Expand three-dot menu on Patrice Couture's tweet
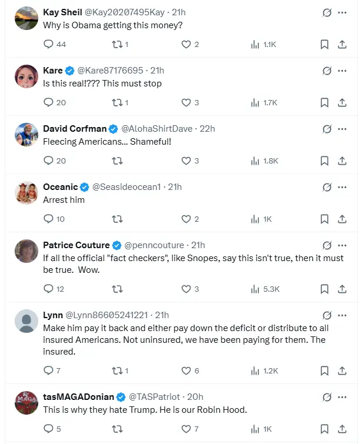 342,245
